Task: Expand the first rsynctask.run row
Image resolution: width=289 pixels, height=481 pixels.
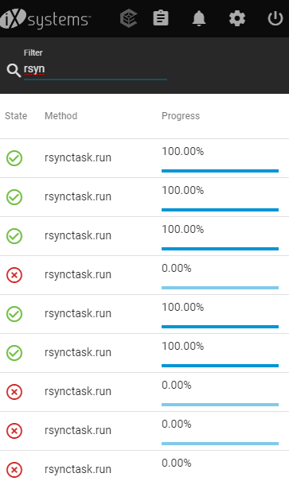Action: (144, 158)
